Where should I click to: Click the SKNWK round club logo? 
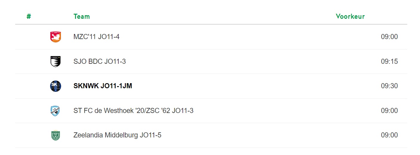click(55, 86)
